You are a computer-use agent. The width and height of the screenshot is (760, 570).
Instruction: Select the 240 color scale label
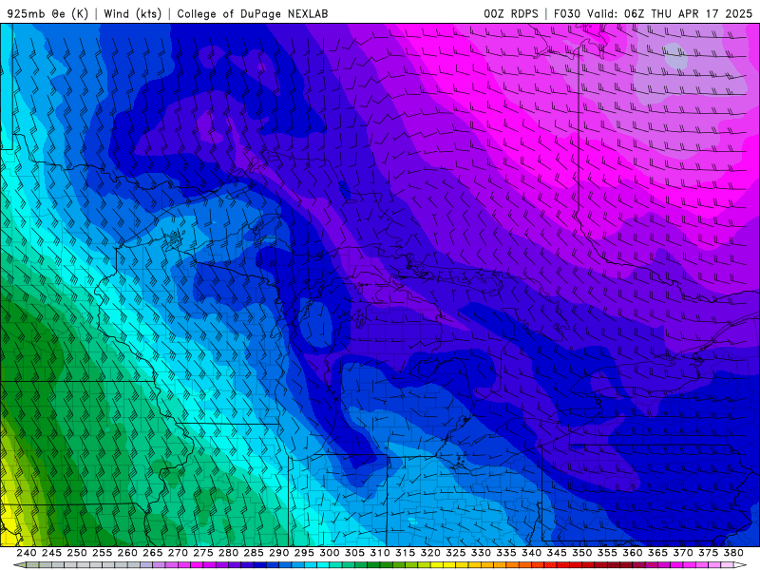[27, 553]
